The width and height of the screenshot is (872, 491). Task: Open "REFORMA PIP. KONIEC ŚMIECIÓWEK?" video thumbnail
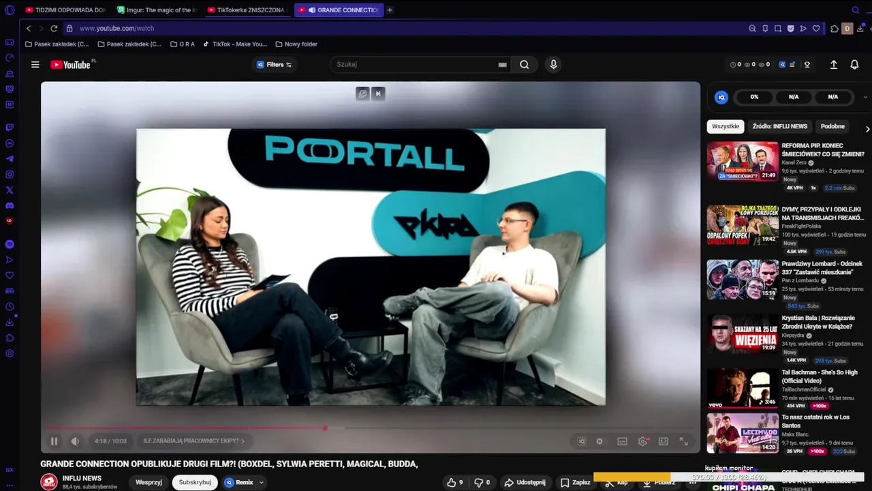[743, 161]
